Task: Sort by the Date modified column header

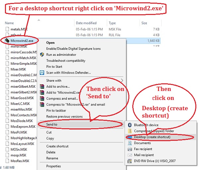Action: pos(86,23)
